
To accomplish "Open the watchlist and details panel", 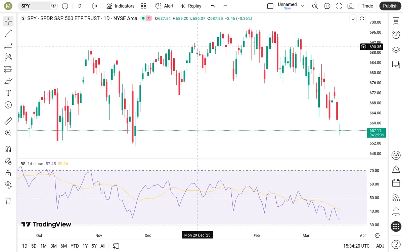I will tap(396, 21).
